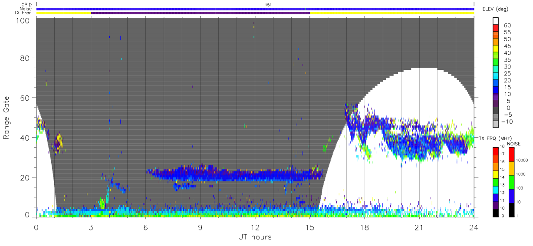
Task: Click the UT hours tick label 6
Action: coord(146,226)
